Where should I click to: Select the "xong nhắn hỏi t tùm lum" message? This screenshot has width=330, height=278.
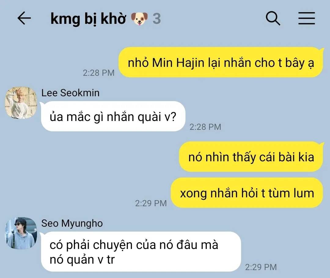click(x=247, y=193)
